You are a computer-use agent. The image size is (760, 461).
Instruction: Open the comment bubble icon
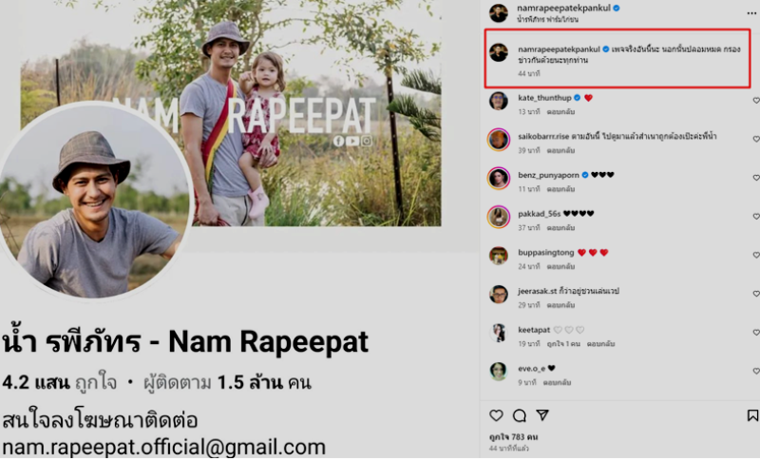[520, 415]
